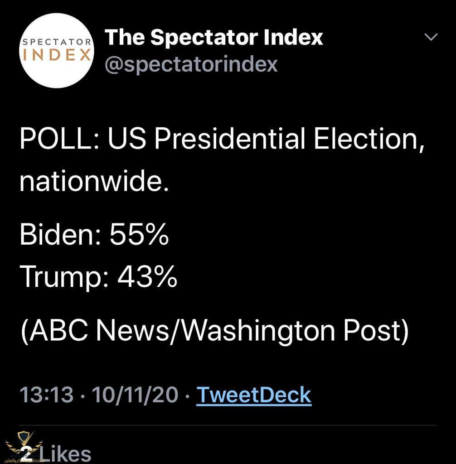Click the Washington Post text in attribution

coord(296,331)
